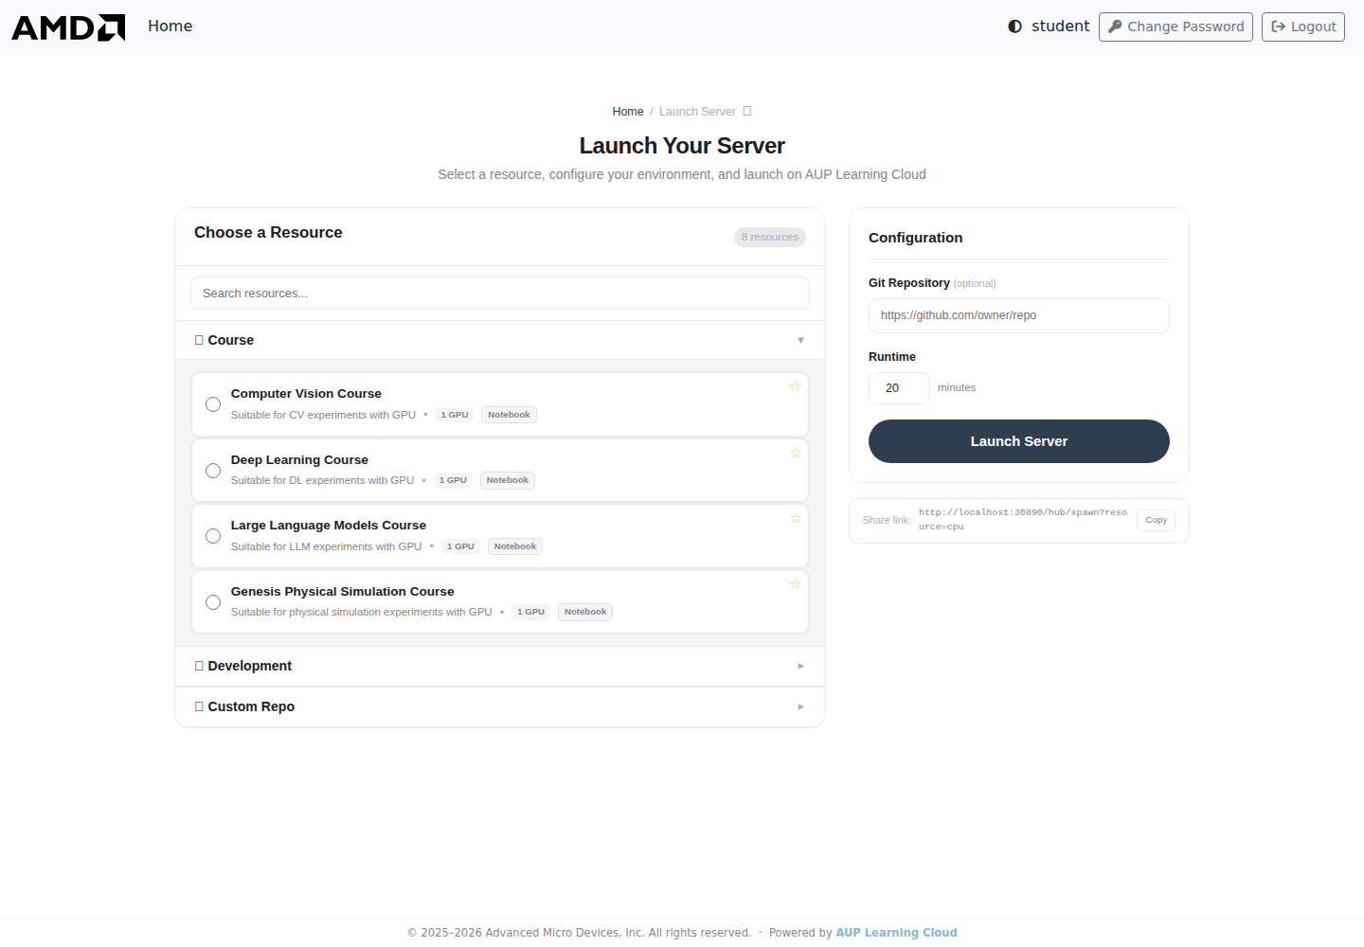
Task: Expand the Development section arrow
Action: point(800,666)
